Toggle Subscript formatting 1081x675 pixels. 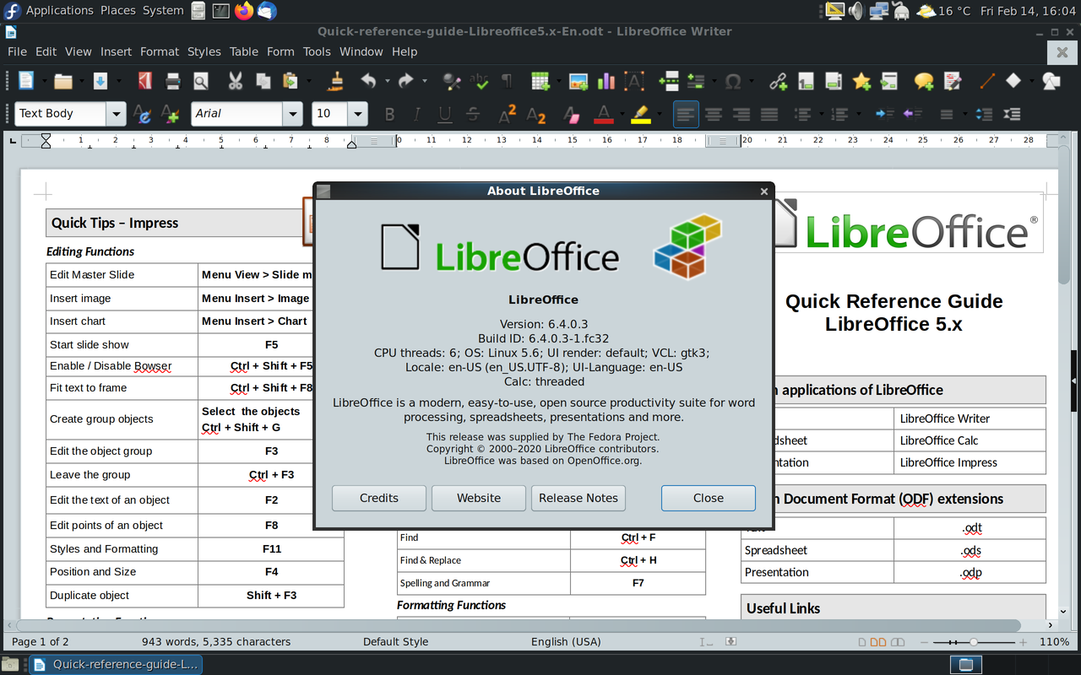[x=535, y=114]
